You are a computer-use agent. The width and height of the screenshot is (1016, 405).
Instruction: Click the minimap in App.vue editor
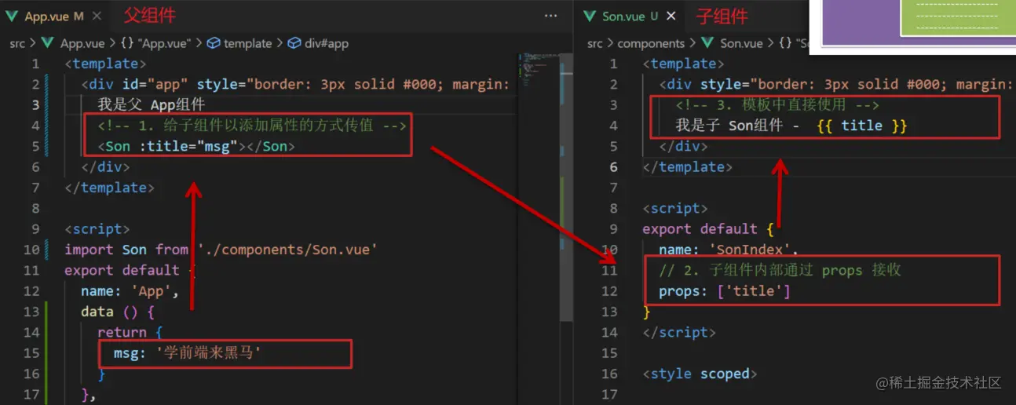click(538, 71)
